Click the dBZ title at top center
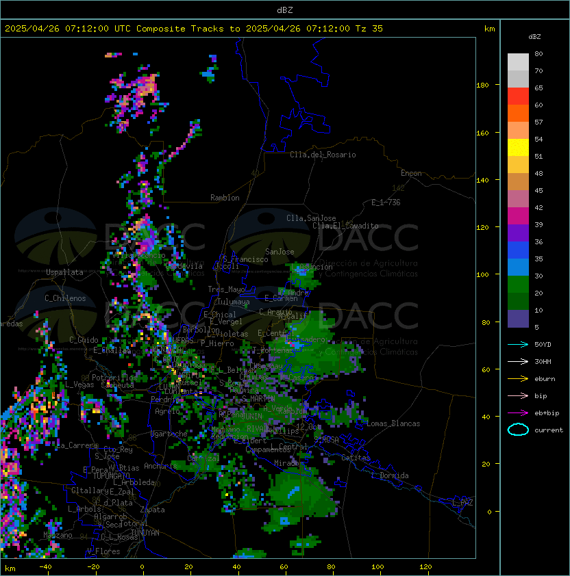Viewport: 570px width, 576px height. [x=285, y=10]
